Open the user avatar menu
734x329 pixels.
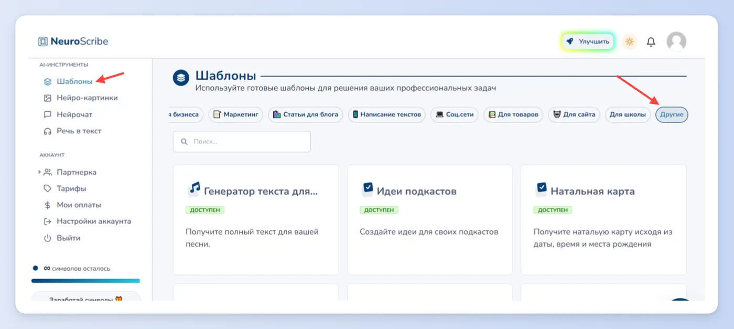[676, 41]
